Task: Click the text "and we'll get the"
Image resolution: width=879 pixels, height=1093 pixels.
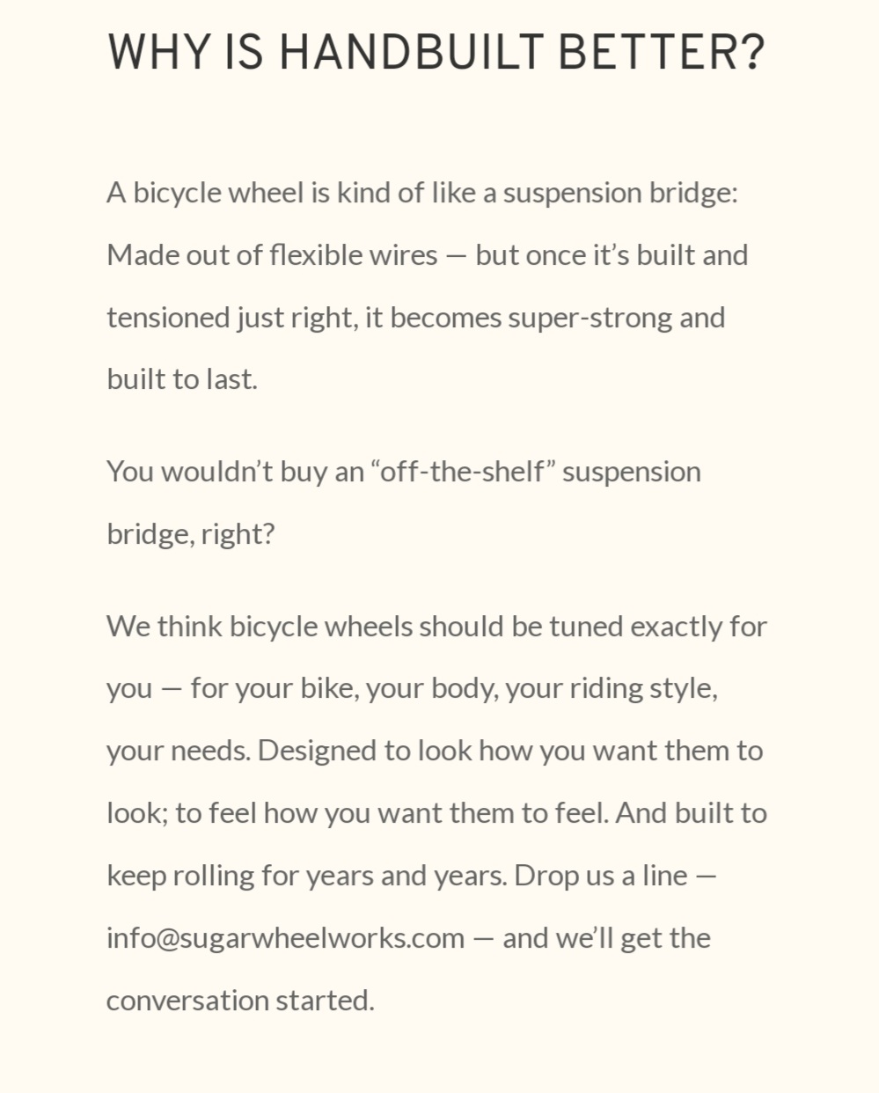Action: coord(606,938)
